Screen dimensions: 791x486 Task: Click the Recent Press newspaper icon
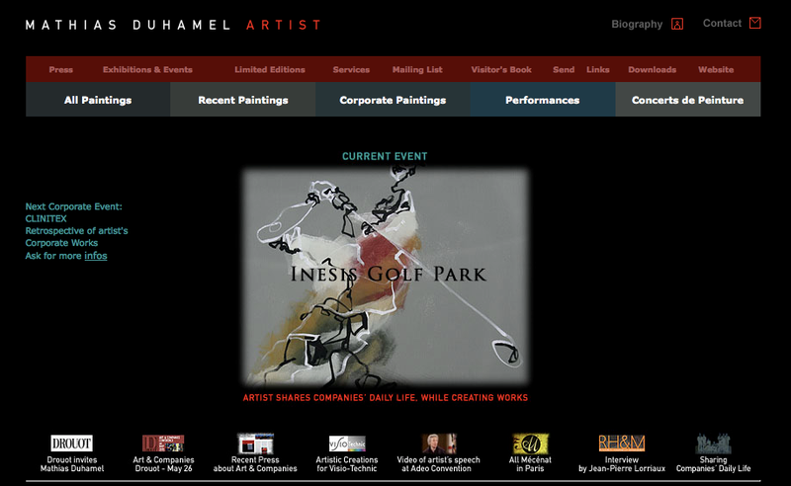(255, 444)
